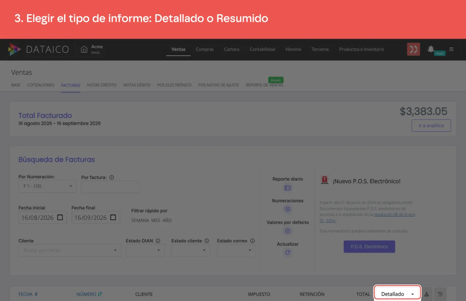Image resolution: width=466 pixels, height=301 pixels.
Task: Open the Detallado report type dropdown
Action: 398,294
